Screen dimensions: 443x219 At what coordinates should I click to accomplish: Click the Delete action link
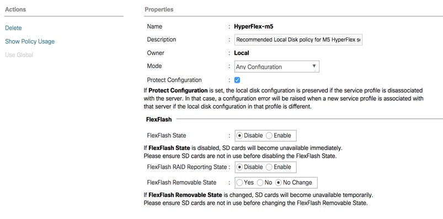tap(13, 28)
